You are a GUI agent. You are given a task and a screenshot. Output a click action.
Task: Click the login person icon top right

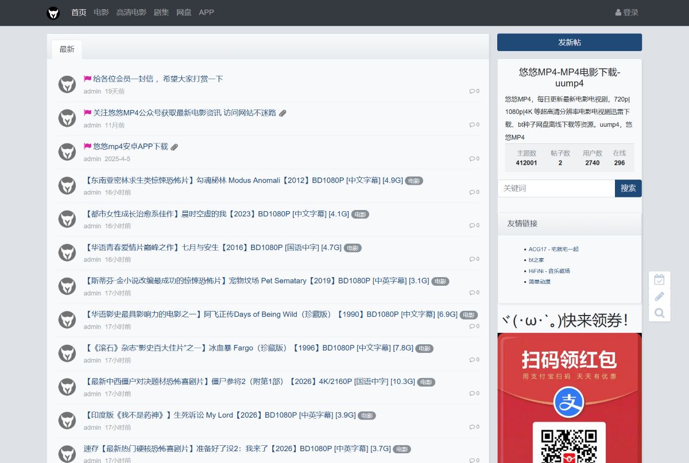[617, 12]
